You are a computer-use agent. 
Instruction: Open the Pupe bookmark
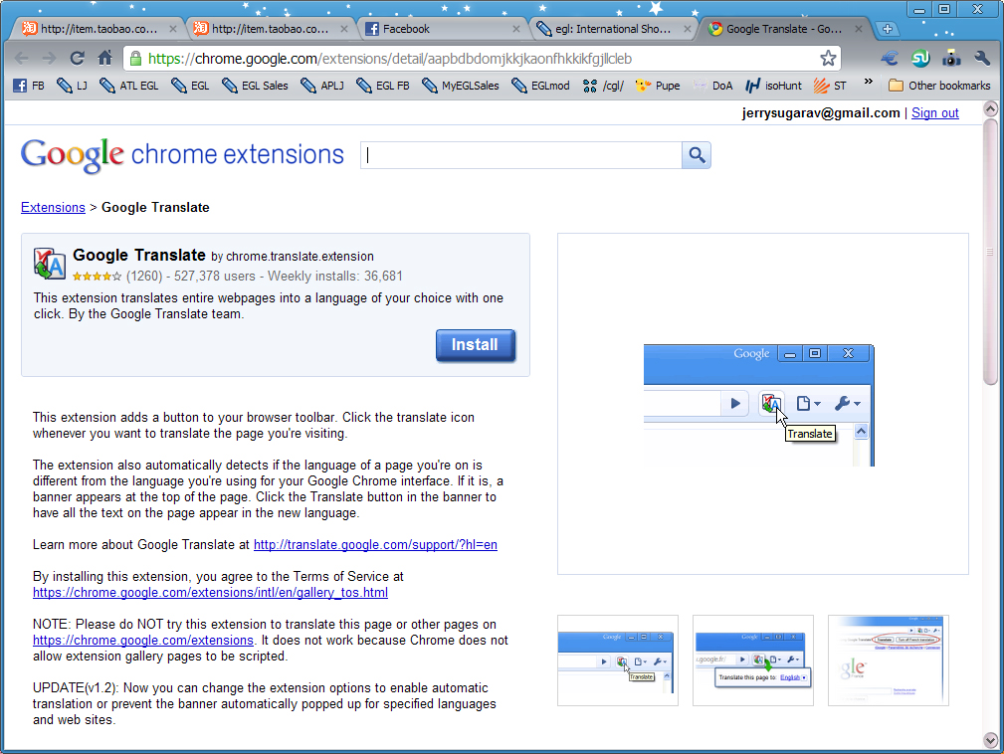pos(658,86)
